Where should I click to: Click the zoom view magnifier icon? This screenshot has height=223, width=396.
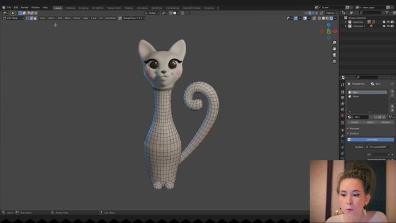click(334, 43)
